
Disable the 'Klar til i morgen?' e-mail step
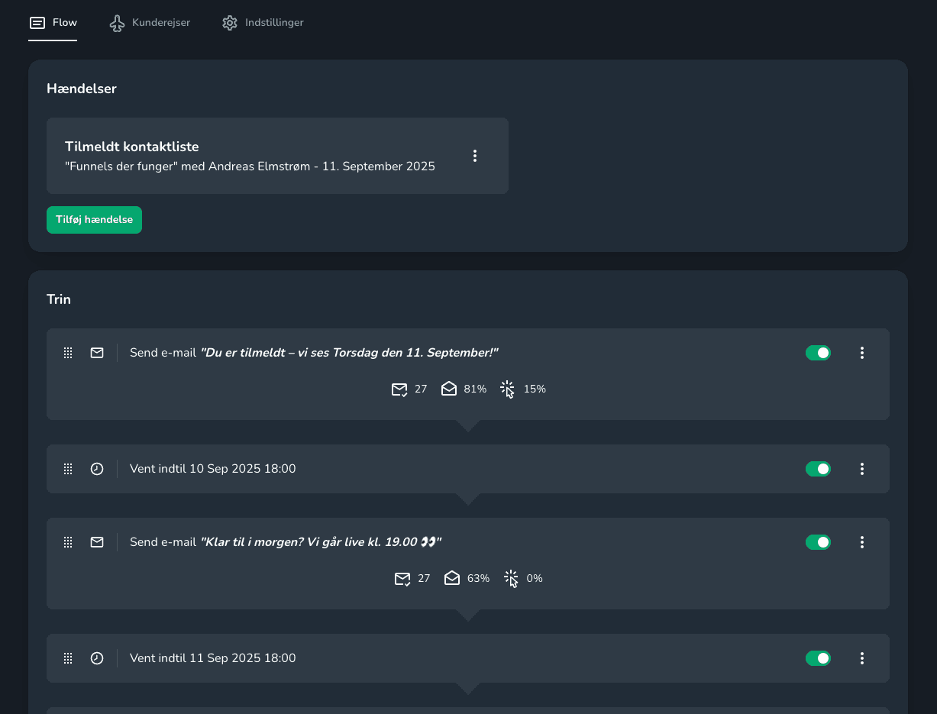(x=818, y=541)
